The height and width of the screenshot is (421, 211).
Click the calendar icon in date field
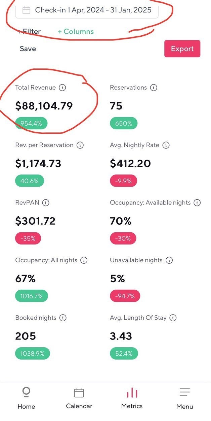coord(26,10)
